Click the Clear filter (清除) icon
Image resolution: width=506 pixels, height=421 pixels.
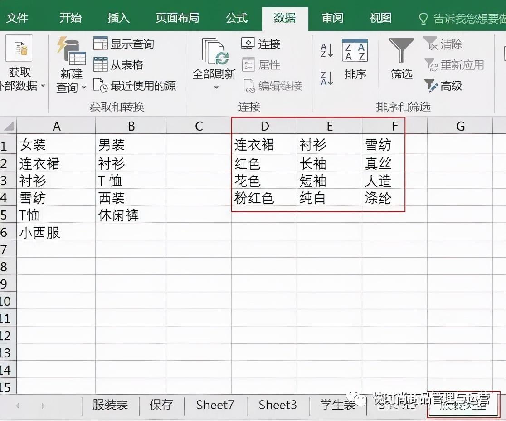[x=430, y=43]
